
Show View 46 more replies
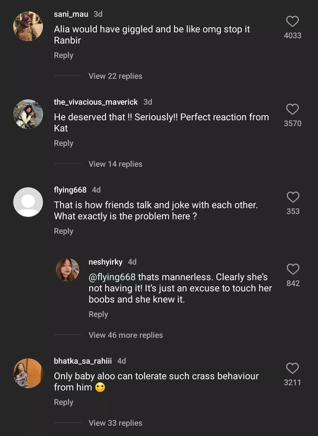tap(126, 335)
